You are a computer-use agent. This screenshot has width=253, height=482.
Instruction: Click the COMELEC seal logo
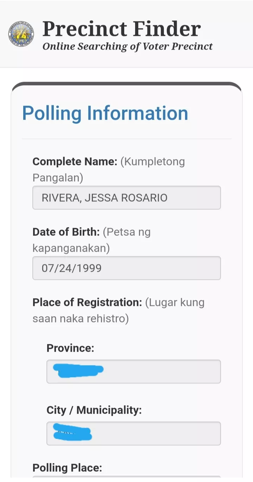[x=21, y=34]
